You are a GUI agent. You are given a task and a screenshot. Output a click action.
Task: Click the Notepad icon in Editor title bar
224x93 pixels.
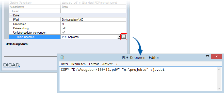click(x=62, y=57)
